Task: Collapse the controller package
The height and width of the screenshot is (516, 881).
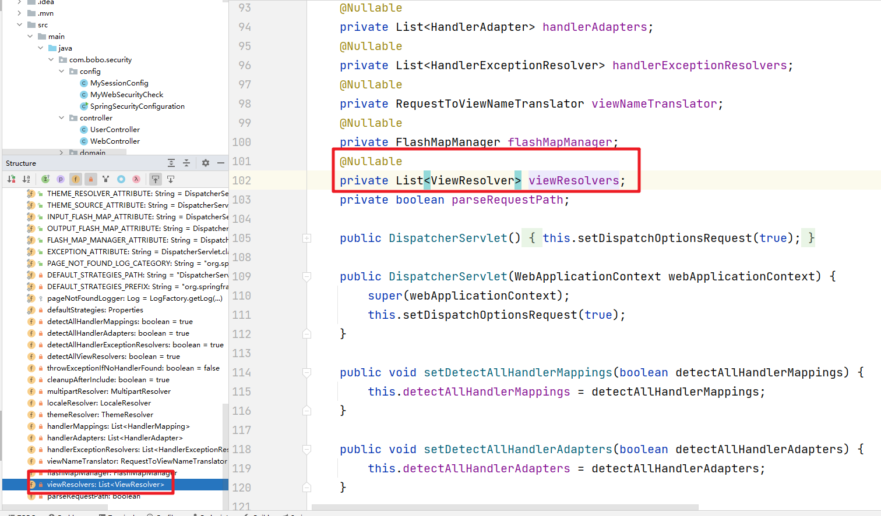Action: point(61,118)
